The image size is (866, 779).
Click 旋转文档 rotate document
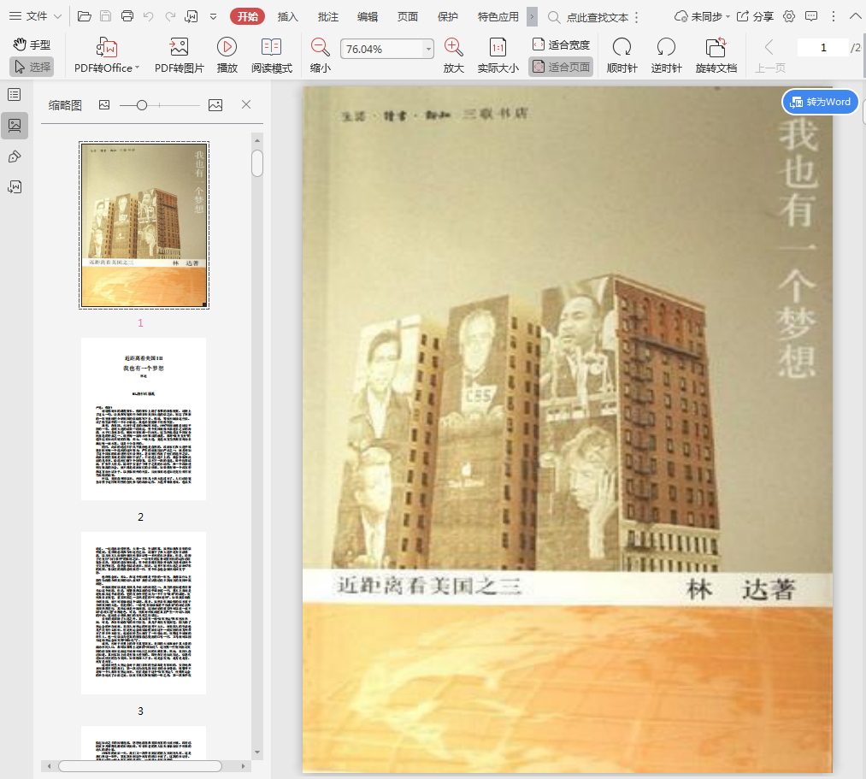[716, 56]
